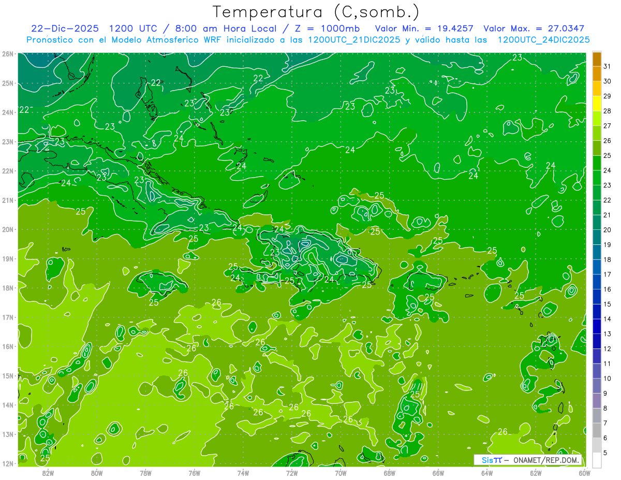Click the '1200UTC_21DIC2025' initialization text
Image resolution: width=621 pixels, height=480 pixels.
tap(354, 40)
